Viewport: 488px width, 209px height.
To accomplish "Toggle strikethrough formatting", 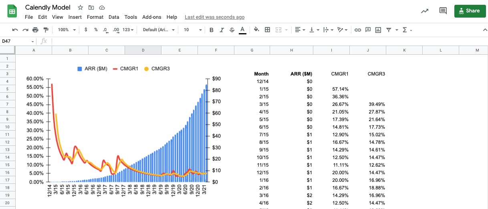I will tap(232, 30).
